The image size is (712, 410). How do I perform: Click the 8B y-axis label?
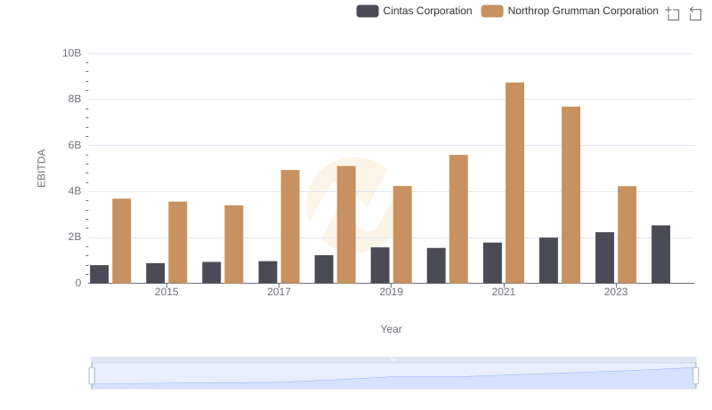click(75, 99)
